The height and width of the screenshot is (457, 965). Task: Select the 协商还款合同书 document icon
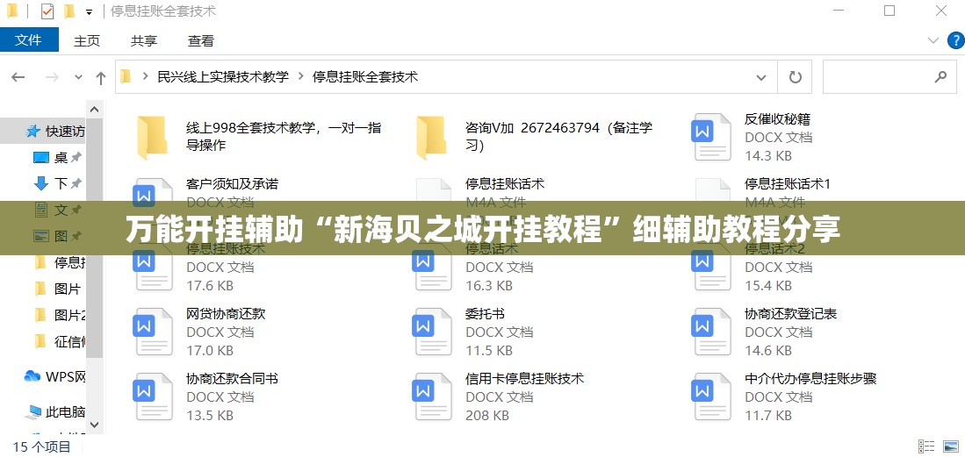(152, 396)
